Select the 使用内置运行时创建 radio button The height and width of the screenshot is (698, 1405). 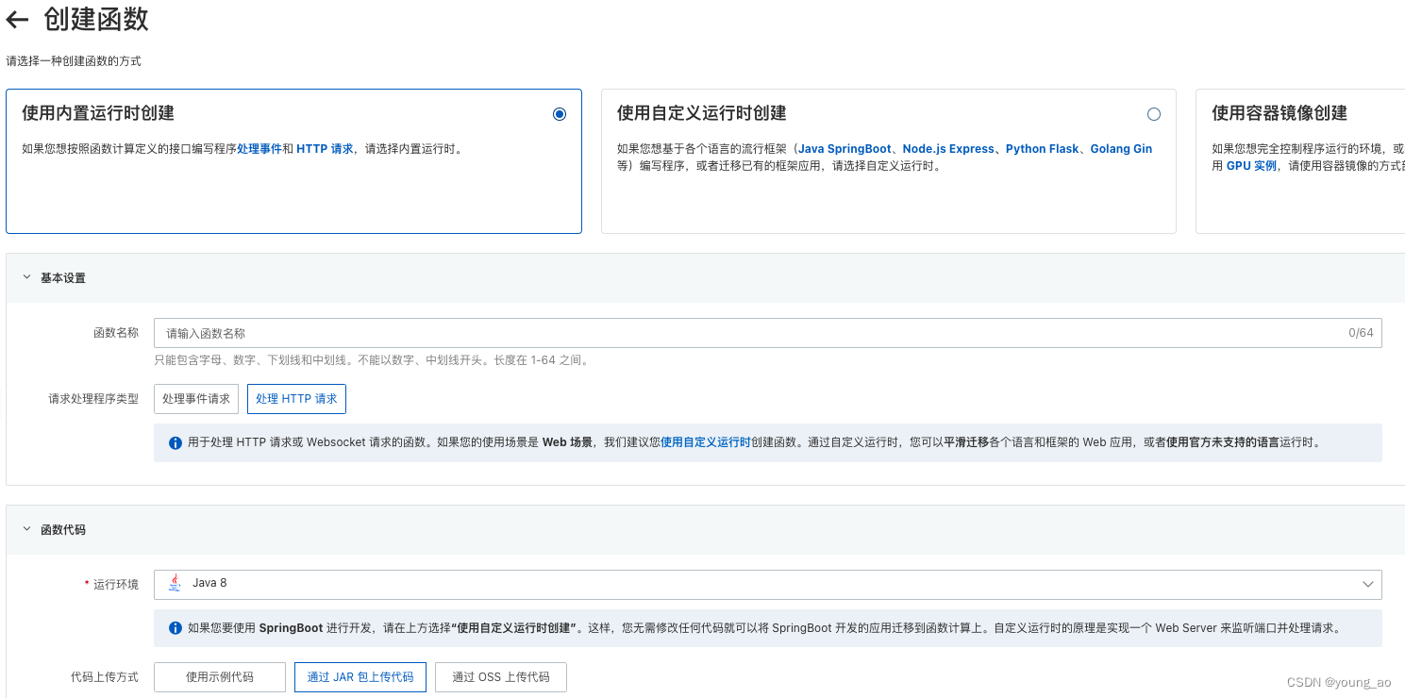[560, 113]
